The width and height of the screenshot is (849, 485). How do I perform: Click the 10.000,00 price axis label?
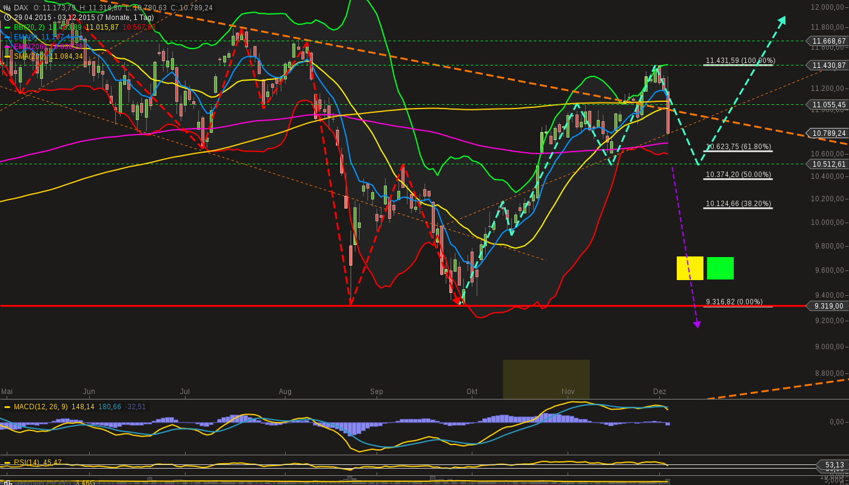(828, 222)
